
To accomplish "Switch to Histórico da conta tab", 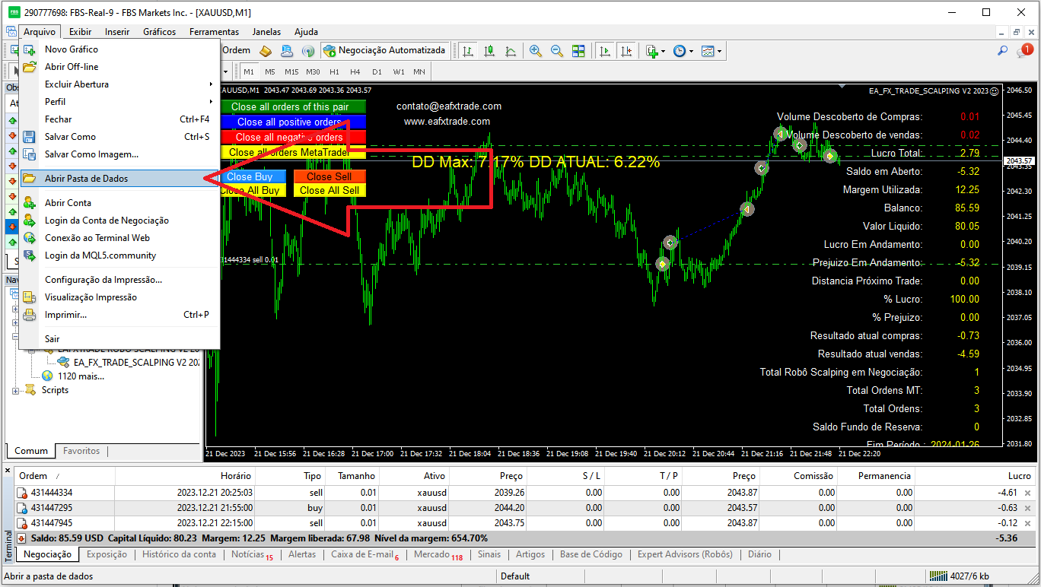I will click(179, 554).
